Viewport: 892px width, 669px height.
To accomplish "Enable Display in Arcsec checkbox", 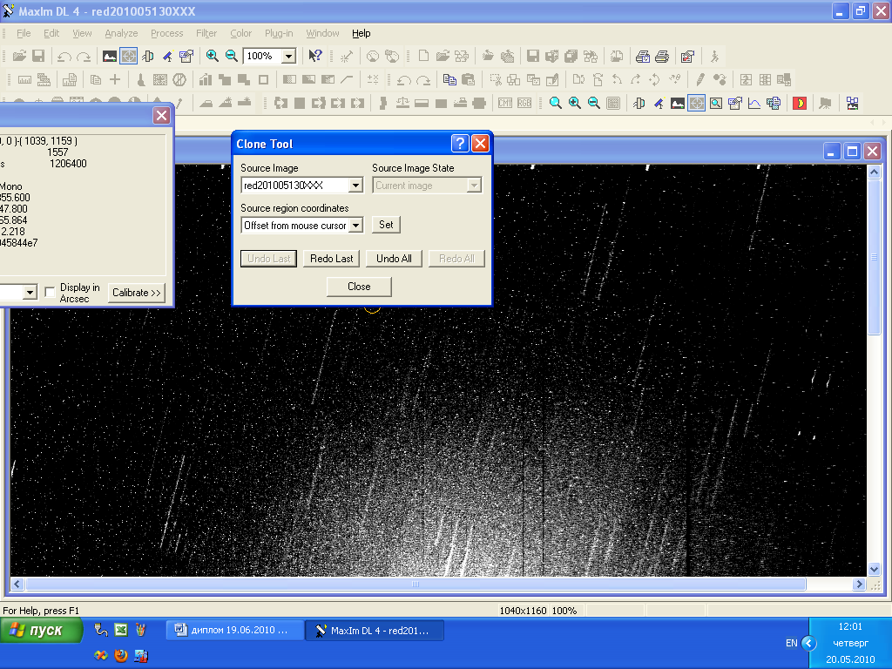I will (51, 292).
